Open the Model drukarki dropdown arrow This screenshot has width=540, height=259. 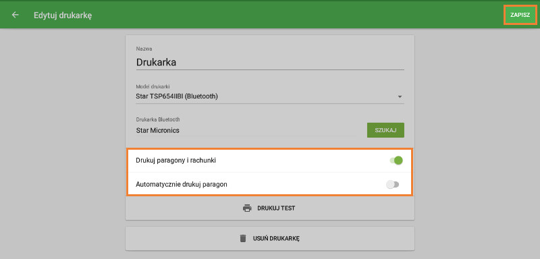click(400, 97)
